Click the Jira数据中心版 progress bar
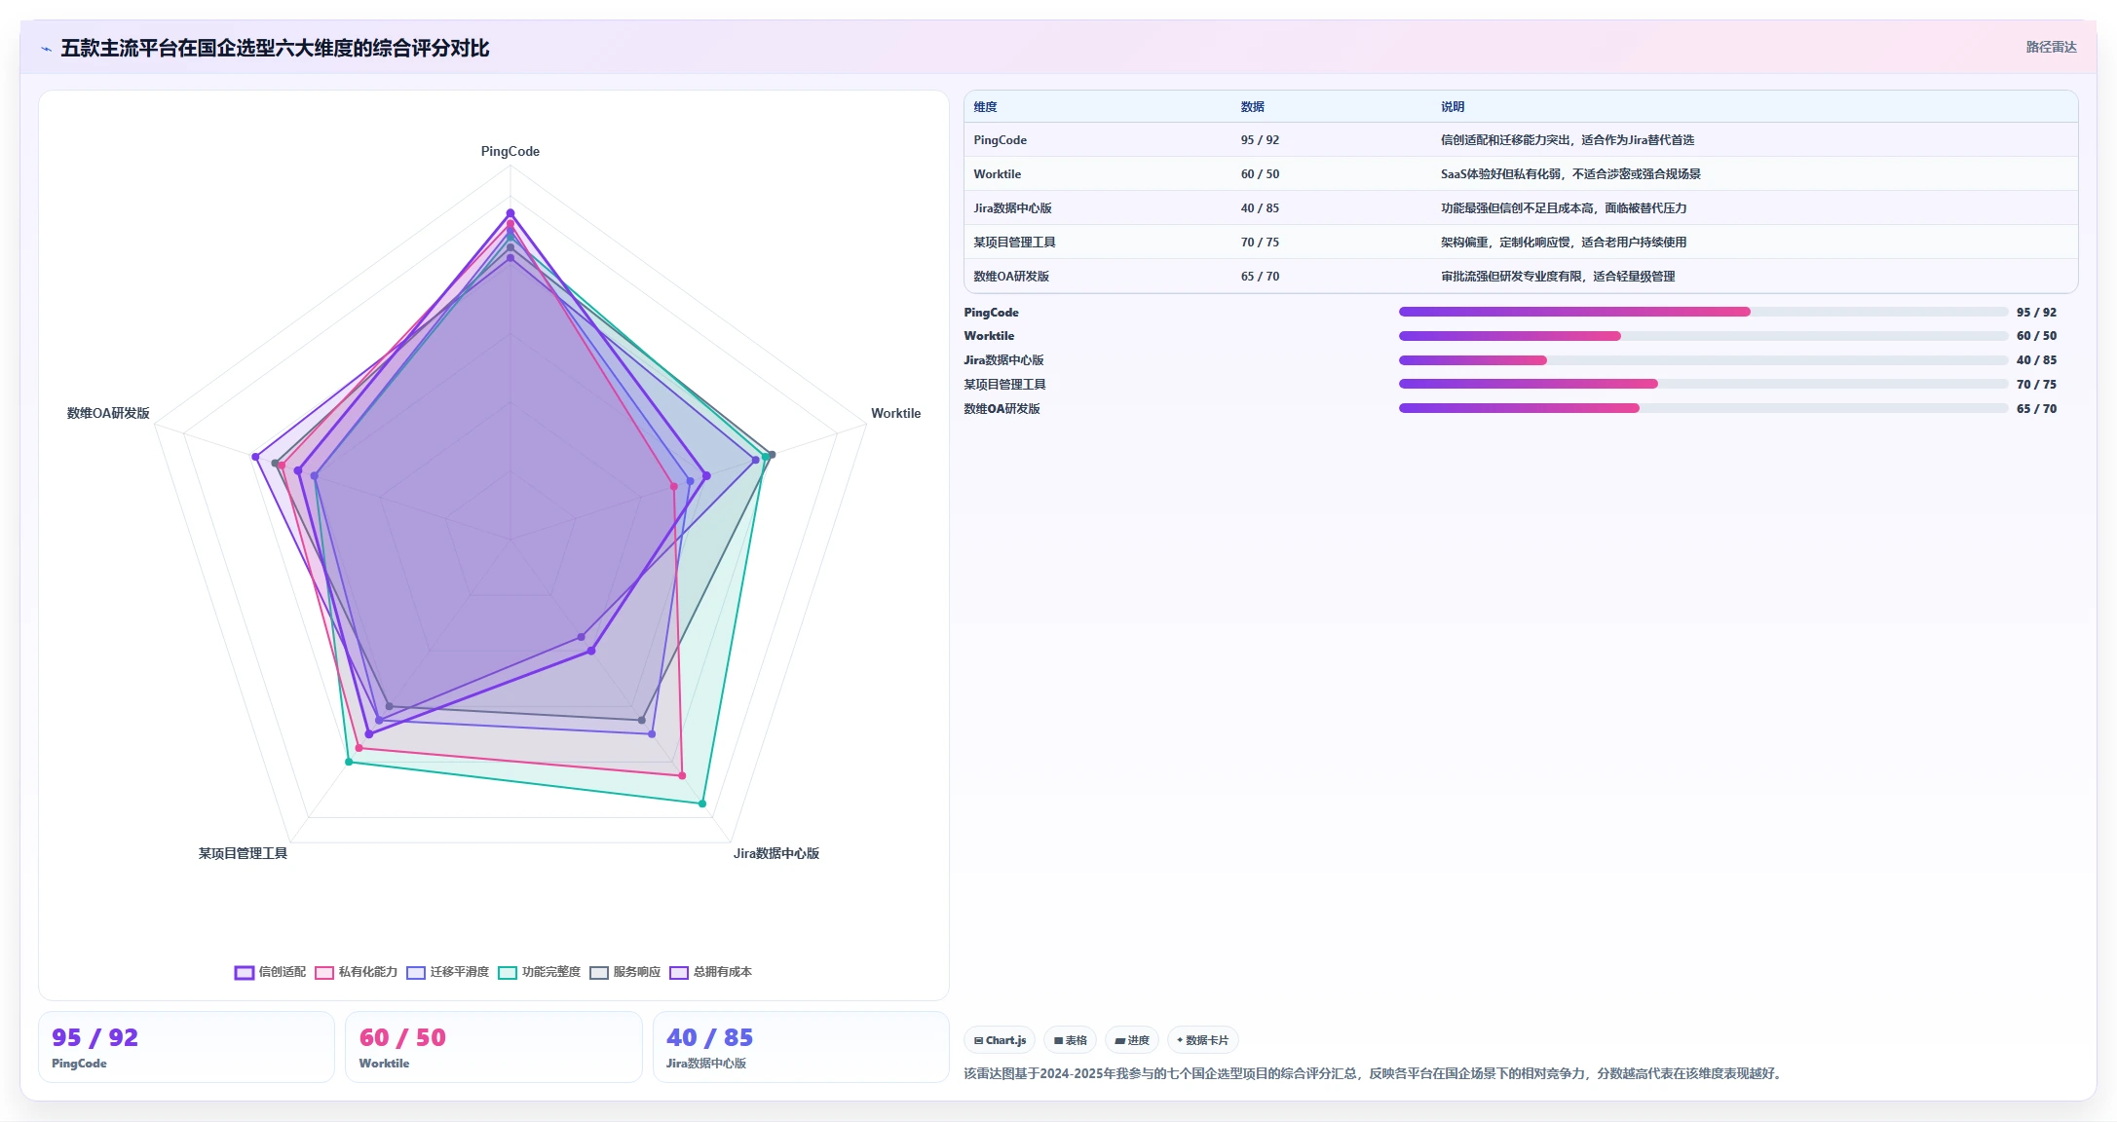The height and width of the screenshot is (1122, 2117). click(1703, 360)
